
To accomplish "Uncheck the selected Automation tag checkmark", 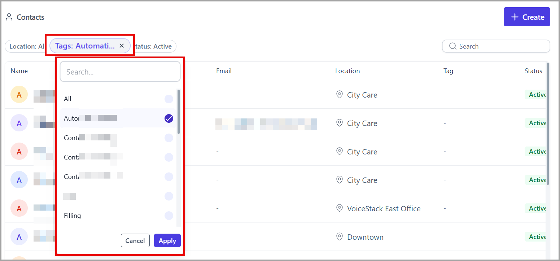I will click(169, 118).
